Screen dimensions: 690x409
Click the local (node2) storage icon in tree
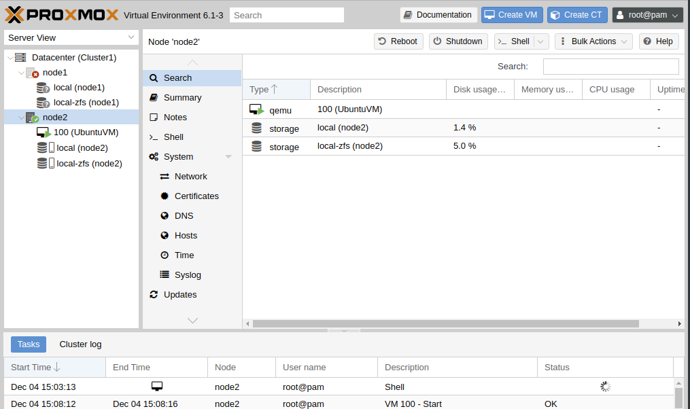click(46, 147)
